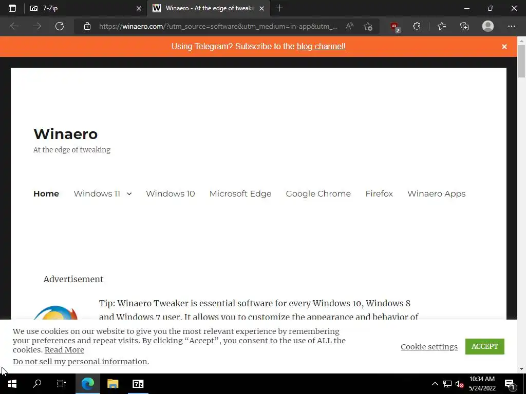Switch to 7-Zip app on taskbar
Screen dimensions: 526x394
(138, 384)
